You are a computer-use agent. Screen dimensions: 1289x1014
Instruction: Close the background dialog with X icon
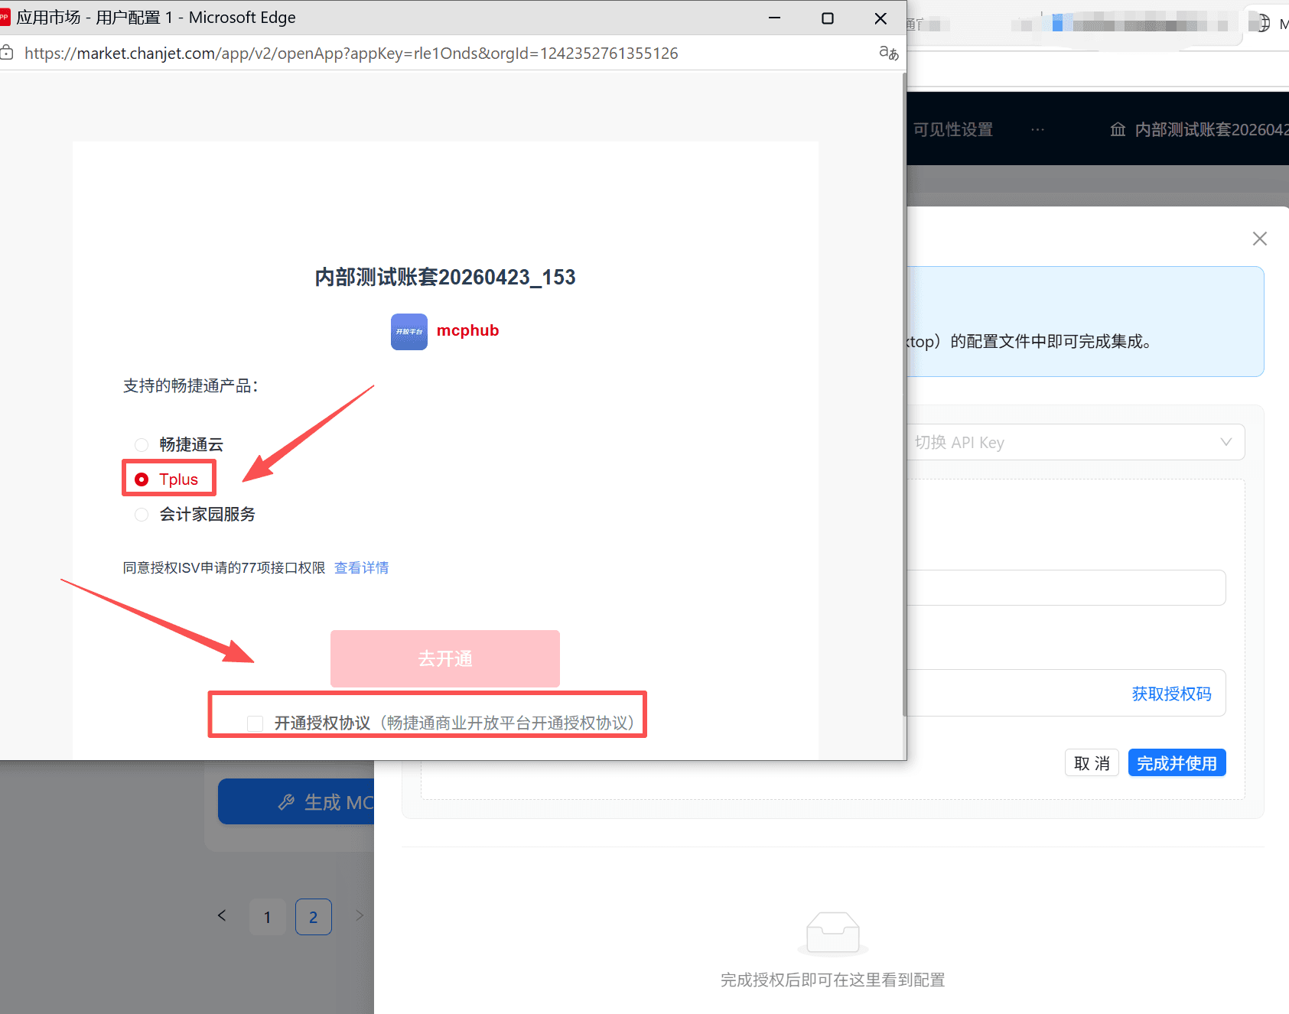(1259, 239)
